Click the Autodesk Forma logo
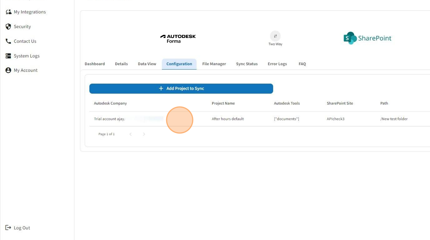The image size is (430, 240). (x=178, y=38)
